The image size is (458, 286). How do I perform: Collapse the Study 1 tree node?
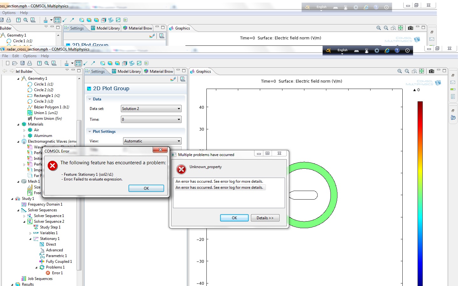point(12,199)
